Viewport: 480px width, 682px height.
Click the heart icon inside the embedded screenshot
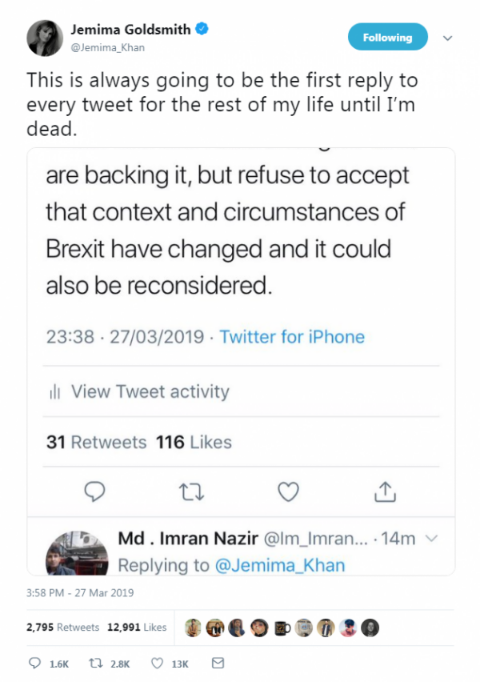(x=288, y=490)
